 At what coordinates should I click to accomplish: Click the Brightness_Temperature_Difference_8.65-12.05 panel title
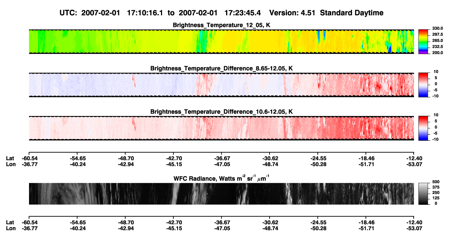point(222,68)
